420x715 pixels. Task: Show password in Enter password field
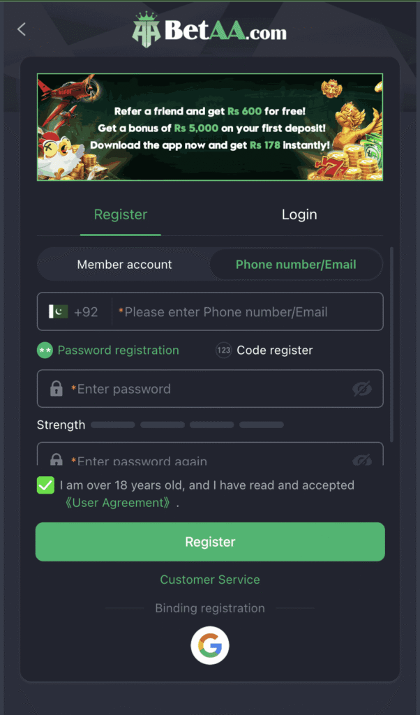coord(362,389)
